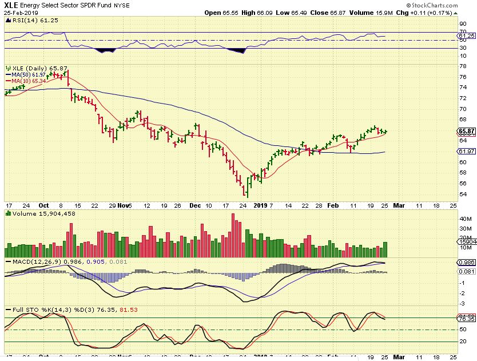This screenshot has width=477, height=361.
Task: Click the 40M volume axis label
Action: pyautogui.click(x=466, y=219)
